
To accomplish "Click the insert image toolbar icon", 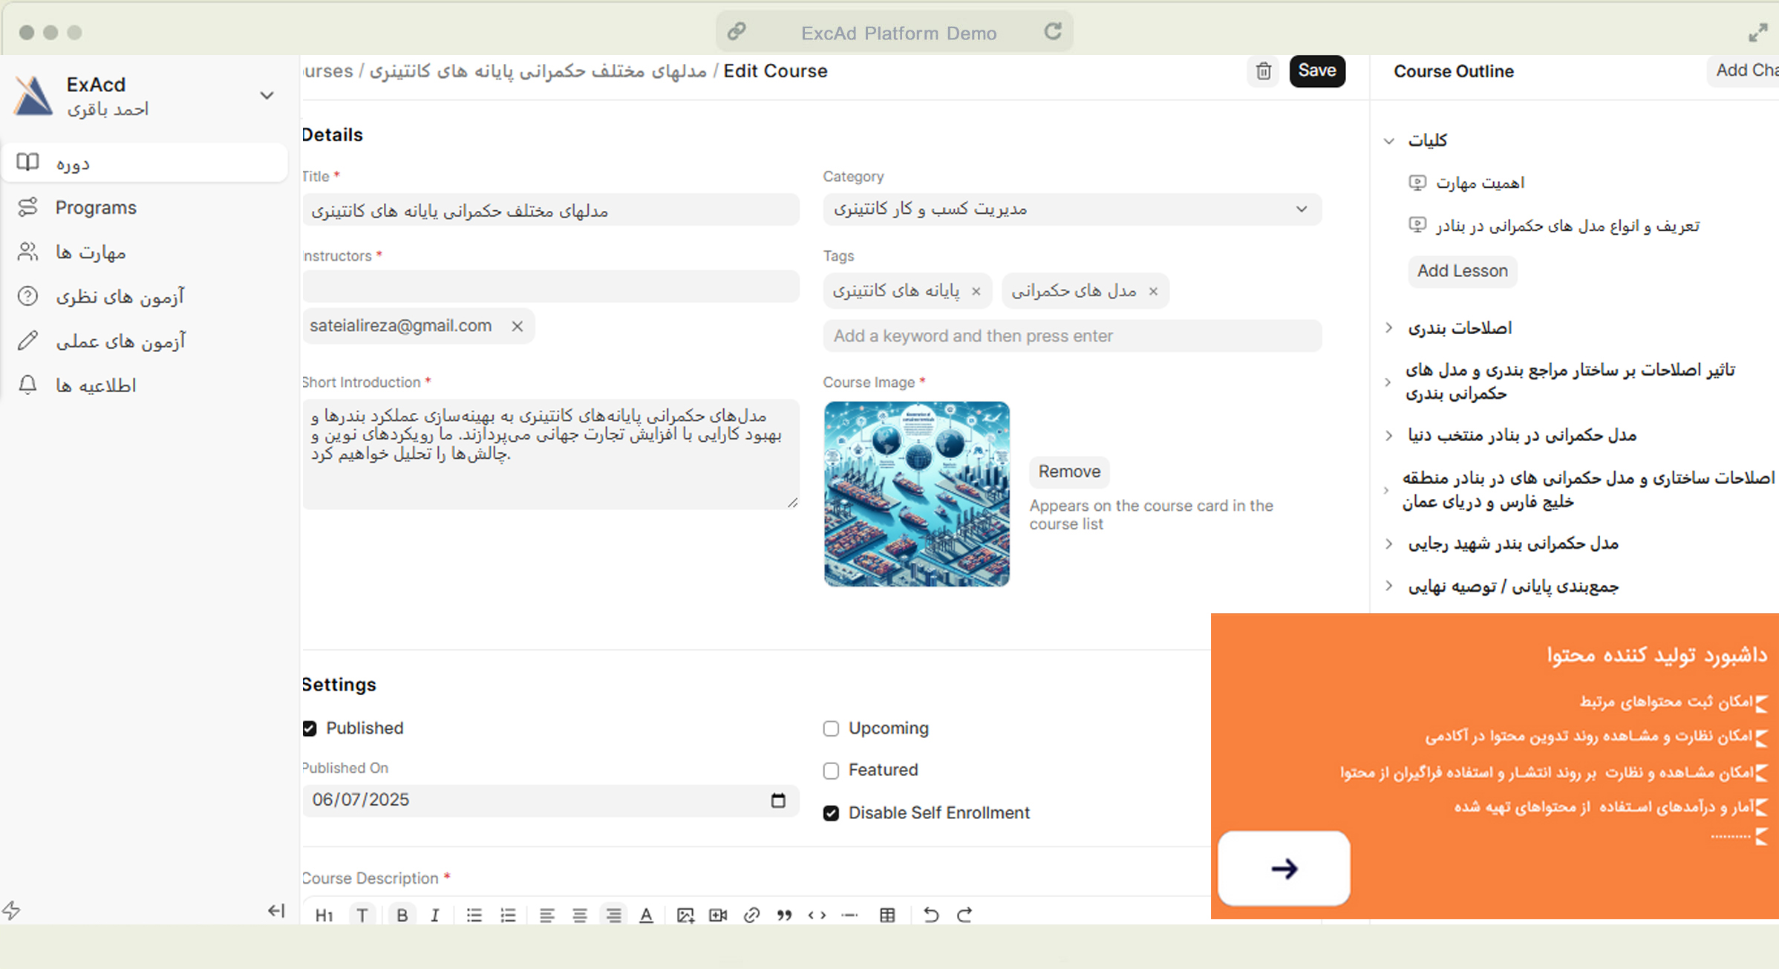I will pos(685,915).
